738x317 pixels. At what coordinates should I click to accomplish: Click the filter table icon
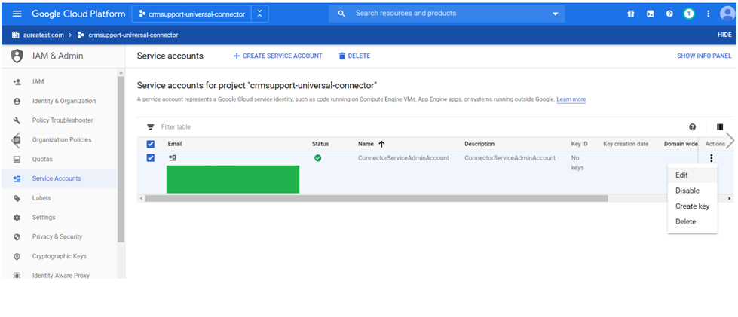pyautogui.click(x=151, y=127)
